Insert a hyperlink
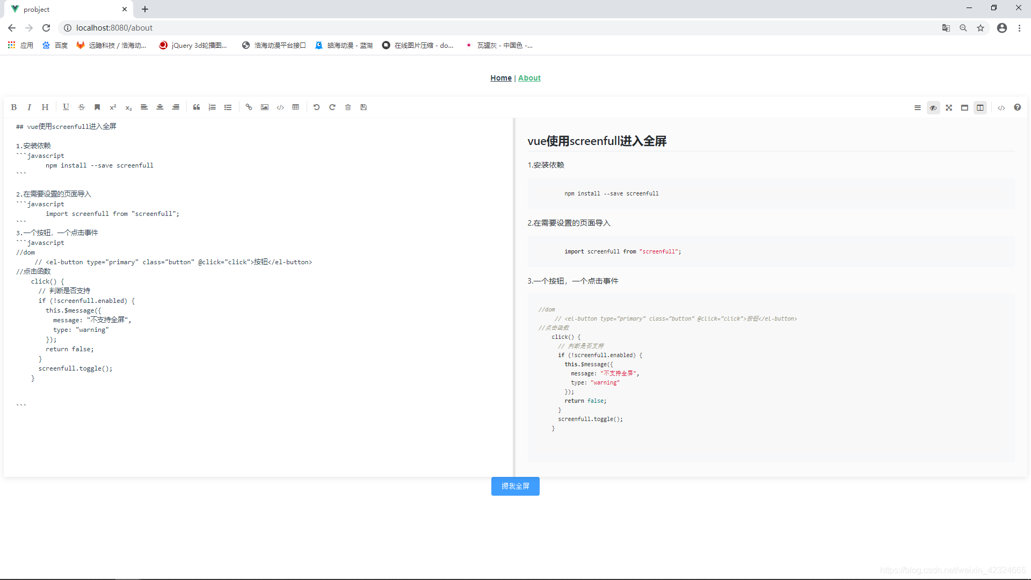This screenshot has height=580, width=1031. pyautogui.click(x=249, y=107)
